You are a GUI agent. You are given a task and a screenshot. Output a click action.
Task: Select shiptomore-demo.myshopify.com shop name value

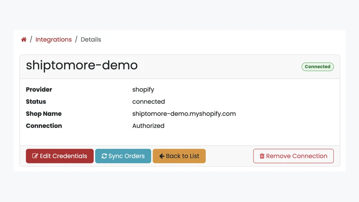coord(184,114)
